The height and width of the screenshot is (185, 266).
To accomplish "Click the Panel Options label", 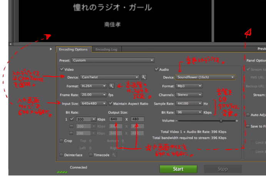I will point(256,61).
